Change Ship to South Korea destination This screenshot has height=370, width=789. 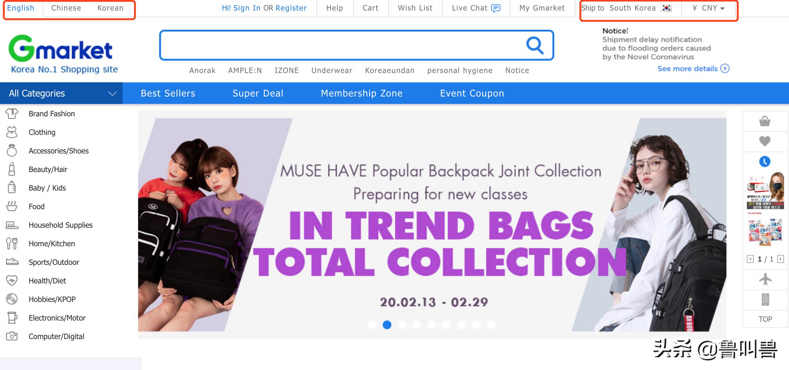[x=632, y=8]
